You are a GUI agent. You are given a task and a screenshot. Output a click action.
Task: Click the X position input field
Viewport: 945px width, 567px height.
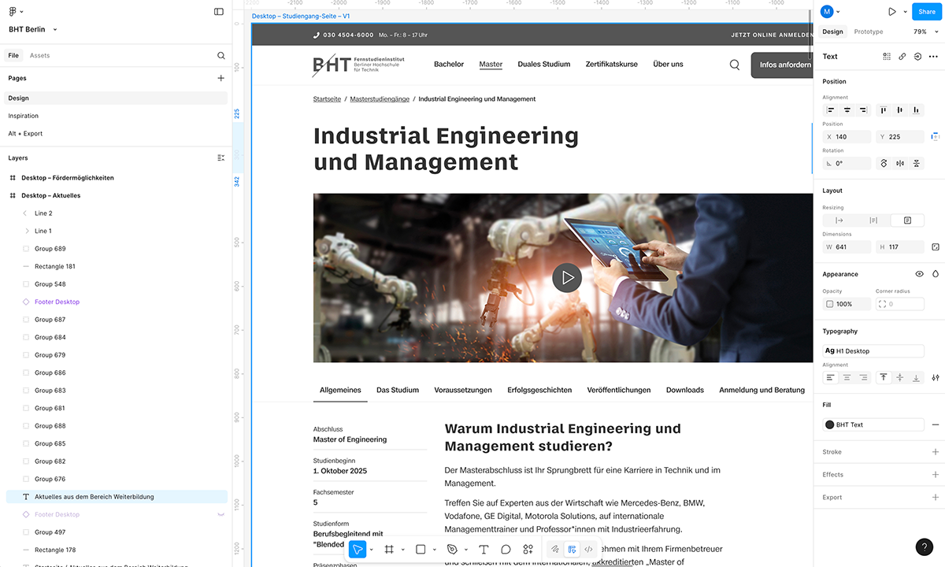(x=847, y=137)
